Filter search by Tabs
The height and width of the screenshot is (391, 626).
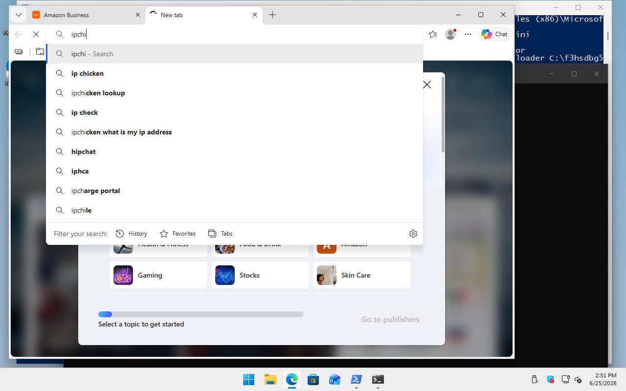pyautogui.click(x=220, y=234)
